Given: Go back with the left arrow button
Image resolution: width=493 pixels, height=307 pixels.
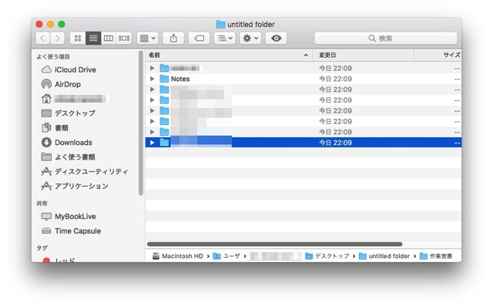Looking at the screenshot, I should (x=43, y=38).
